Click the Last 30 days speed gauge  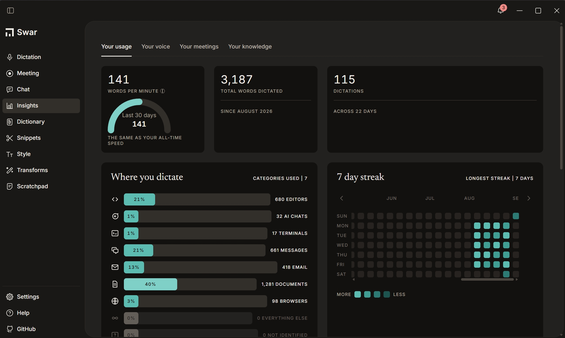139,116
